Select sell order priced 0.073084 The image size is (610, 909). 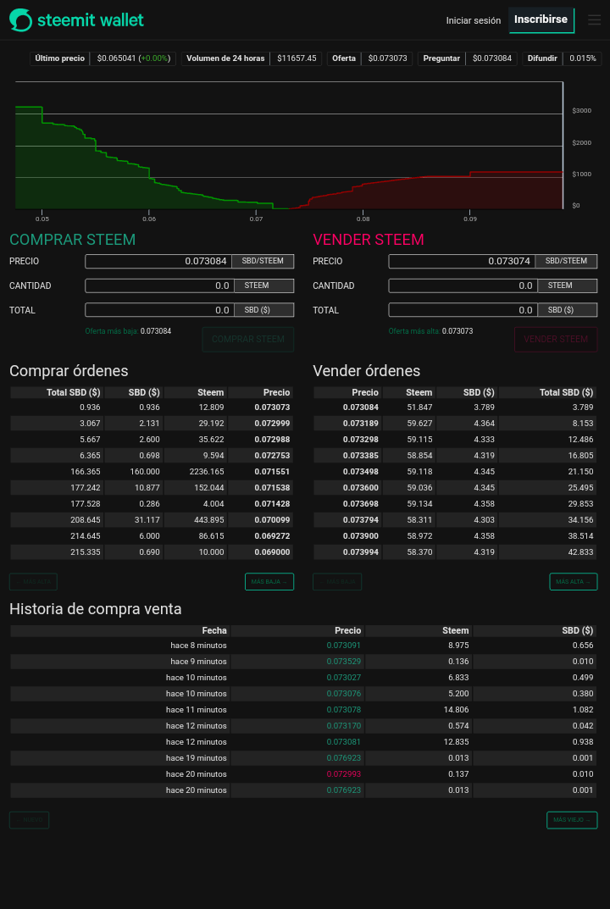click(455, 407)
